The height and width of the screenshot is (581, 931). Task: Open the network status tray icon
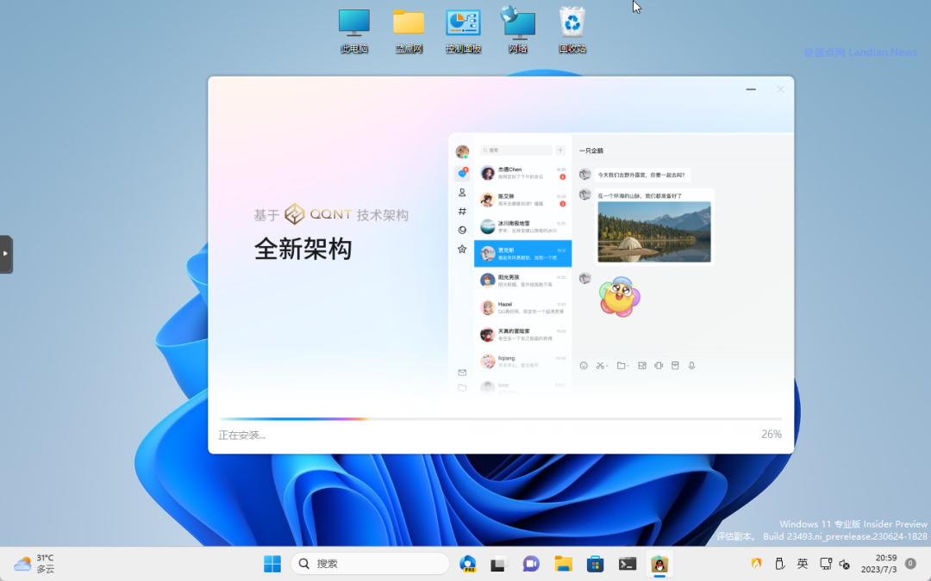tap(825, 563)
